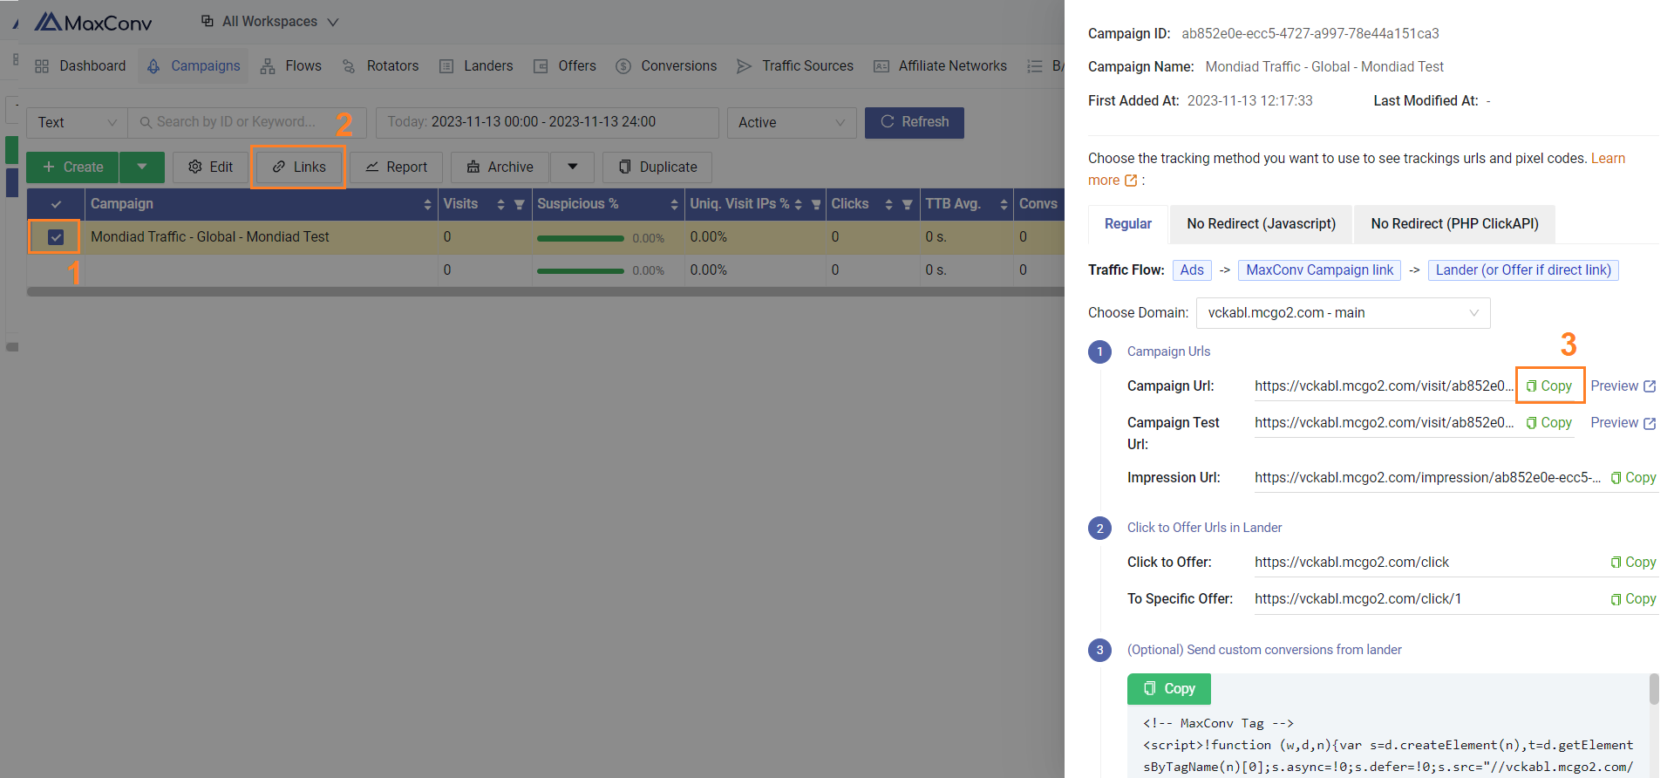Sort the Campaign column
This screenshot has height=778, width=1674.
(x=427, y=204)
